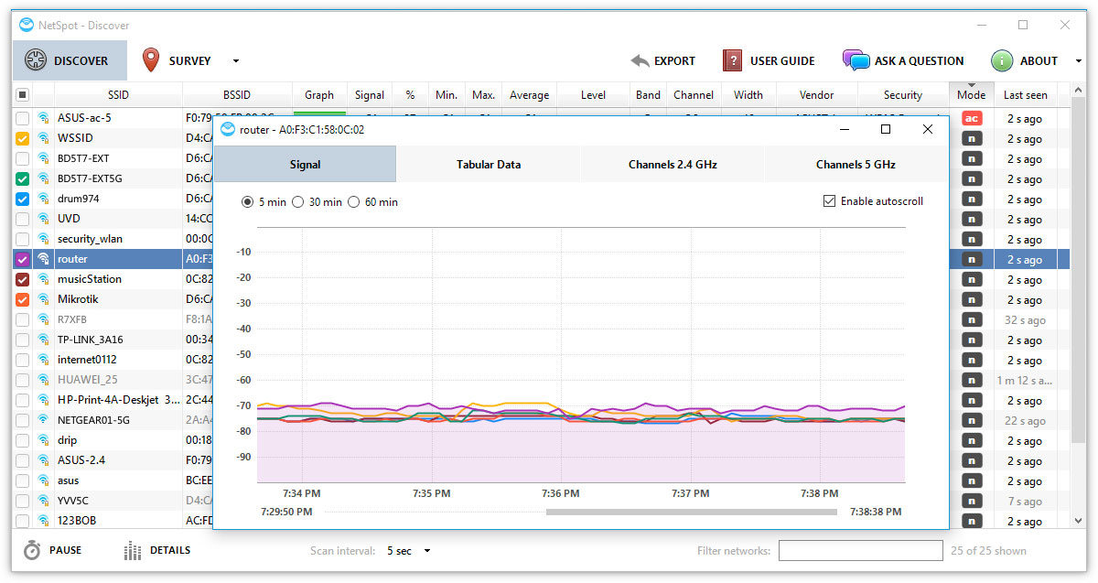Check the ASUS-ac-5 network checkbox
1098x583 pixels.
22,118
